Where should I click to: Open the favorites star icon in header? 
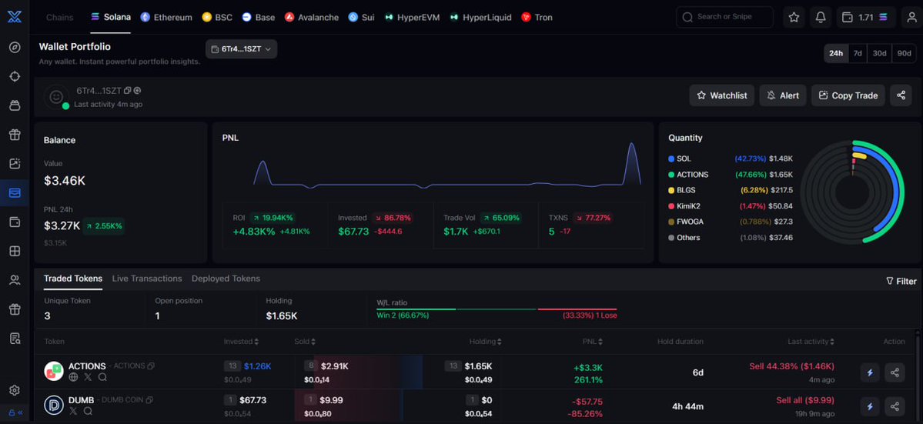[794, 17]
